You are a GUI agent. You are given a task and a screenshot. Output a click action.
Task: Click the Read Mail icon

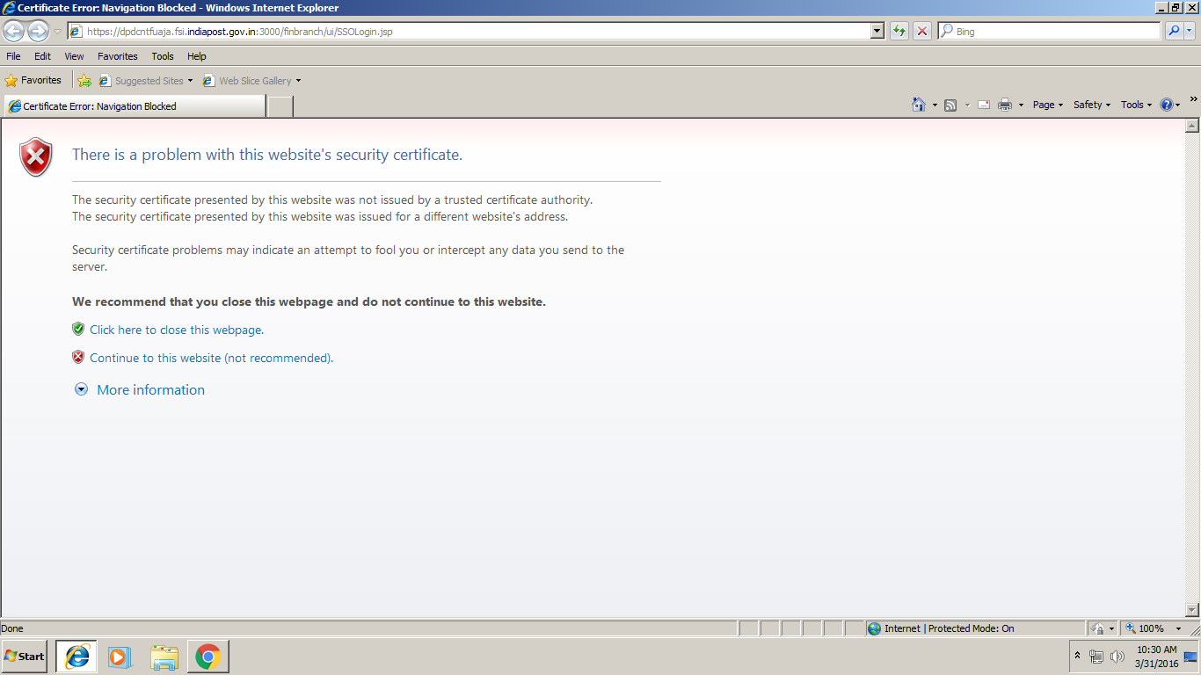pos(982,104)
